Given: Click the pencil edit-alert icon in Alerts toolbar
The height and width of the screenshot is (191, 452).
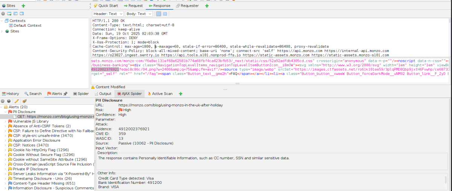Looking at the screenshot, I should pyautogui.click(x=17, y=101).
